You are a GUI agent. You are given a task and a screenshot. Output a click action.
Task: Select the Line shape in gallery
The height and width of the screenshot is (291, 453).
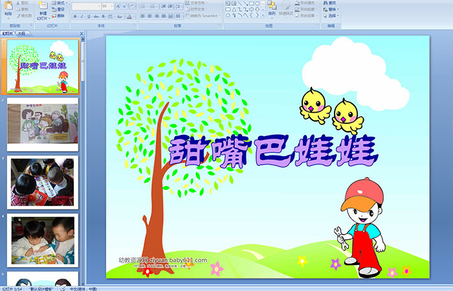click(239, 3)
